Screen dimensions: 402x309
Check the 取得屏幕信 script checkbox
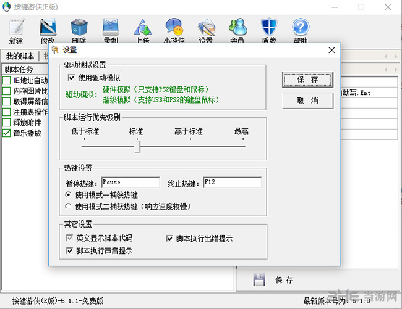pyautogui.click(x=6, y=101)
